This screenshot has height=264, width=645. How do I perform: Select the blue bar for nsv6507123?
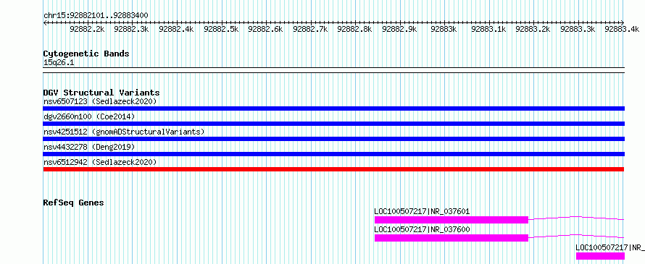coord(334,108)
